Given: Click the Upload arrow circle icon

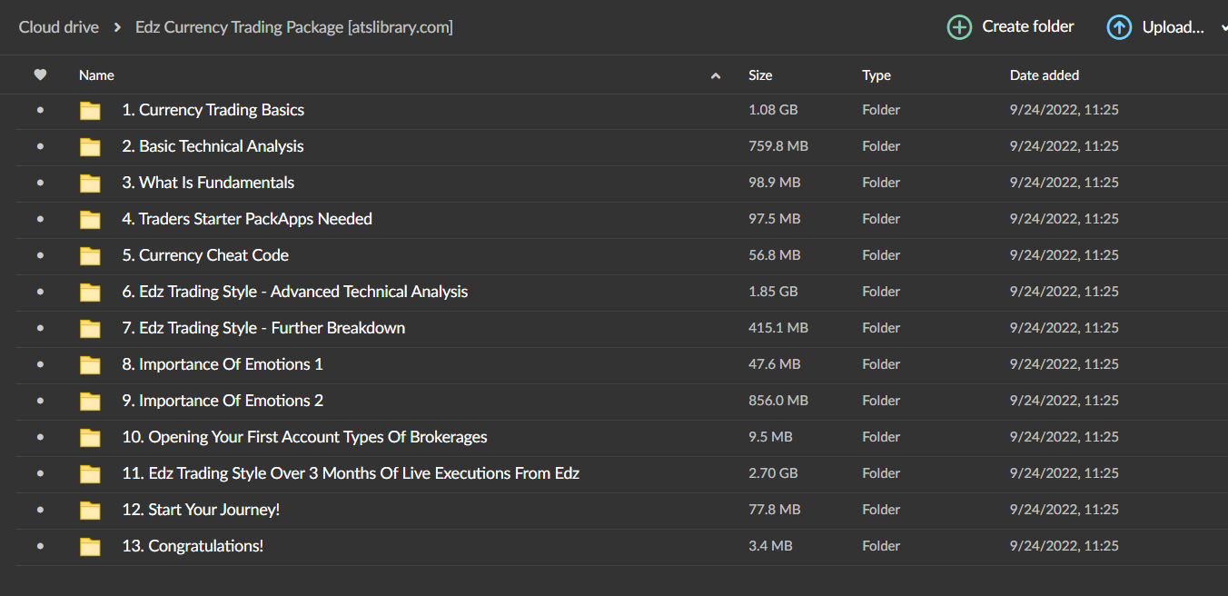Looking at the screenshot, I should tap(1119, 27).
